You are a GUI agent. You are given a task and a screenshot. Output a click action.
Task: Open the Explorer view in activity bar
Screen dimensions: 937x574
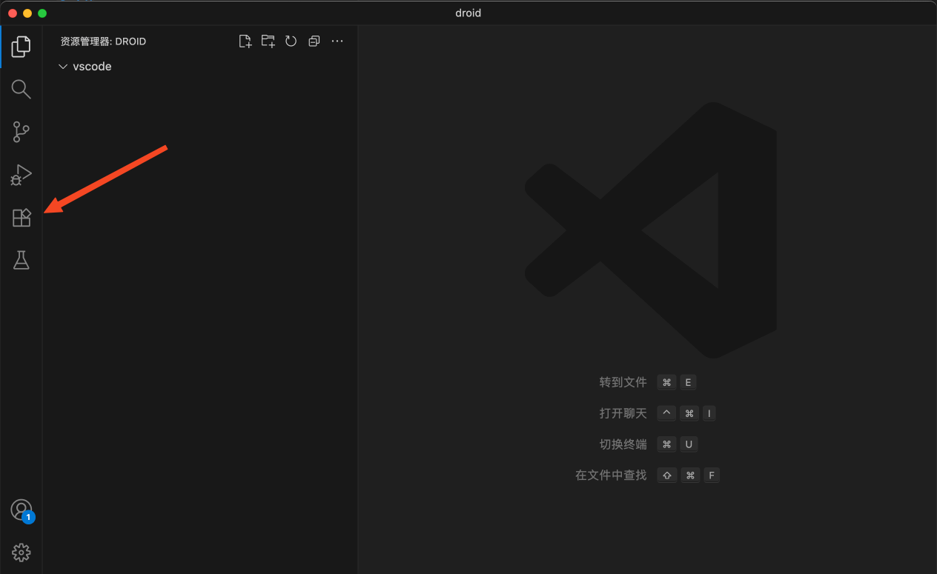[21, 47]
